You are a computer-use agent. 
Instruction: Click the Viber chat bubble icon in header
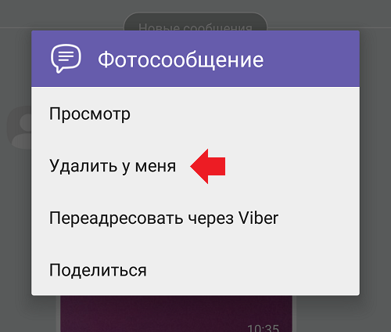coord(66,59)
